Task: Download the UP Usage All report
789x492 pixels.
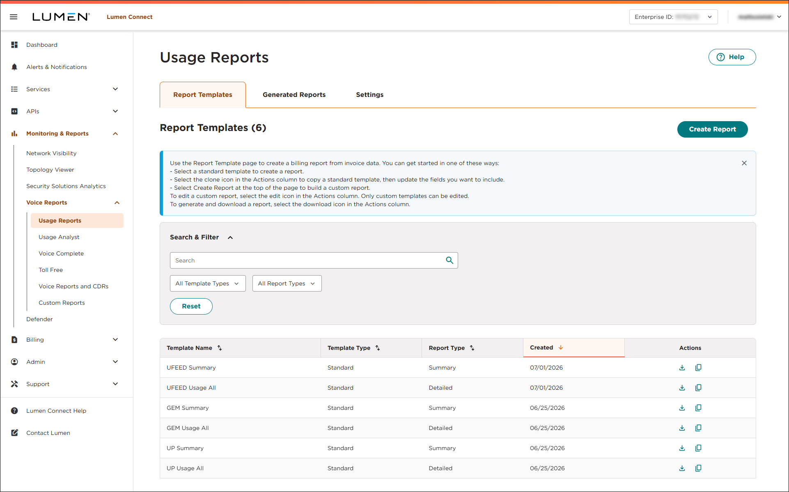Action: [x=682, y=468]
